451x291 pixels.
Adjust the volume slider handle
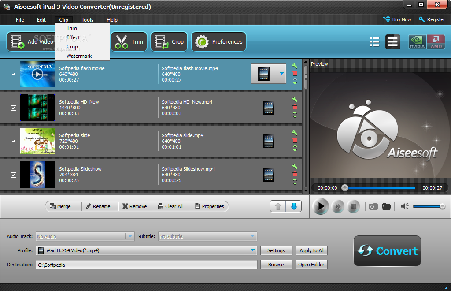442,206
